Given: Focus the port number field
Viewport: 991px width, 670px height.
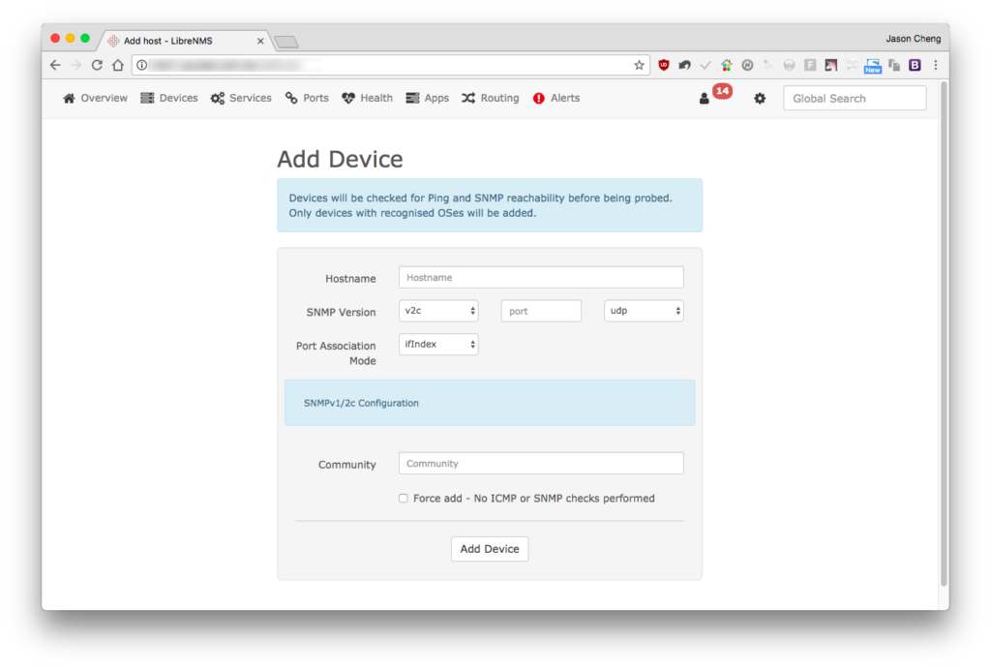Looking at the screenshot, I should coord(541,311).
